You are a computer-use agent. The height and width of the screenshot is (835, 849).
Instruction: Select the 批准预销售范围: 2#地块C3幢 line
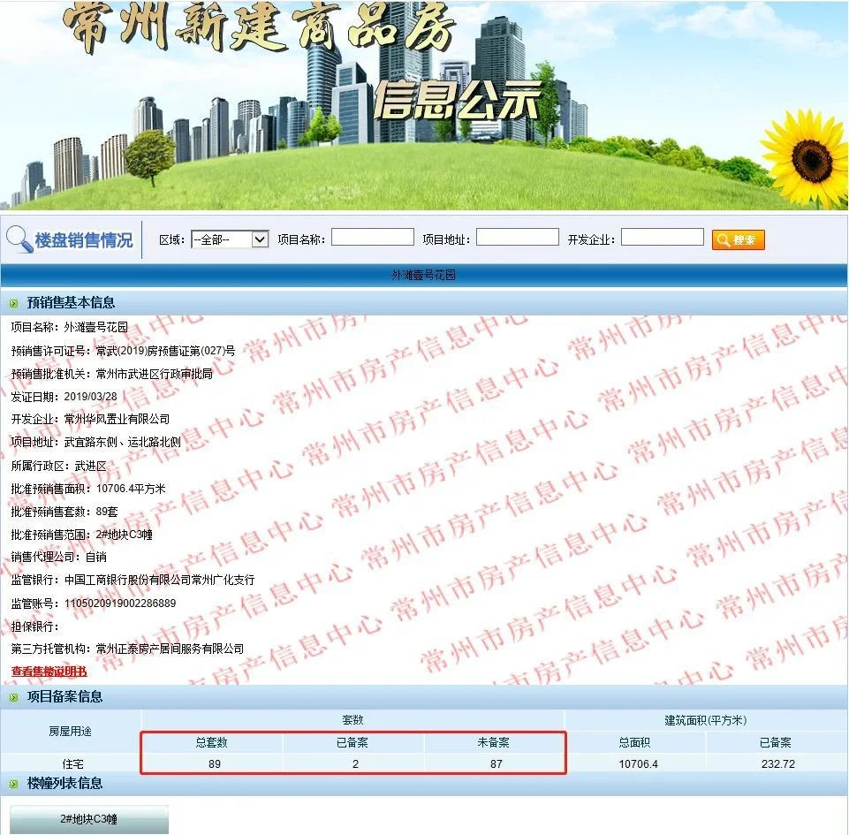click(x=82, y=535)
